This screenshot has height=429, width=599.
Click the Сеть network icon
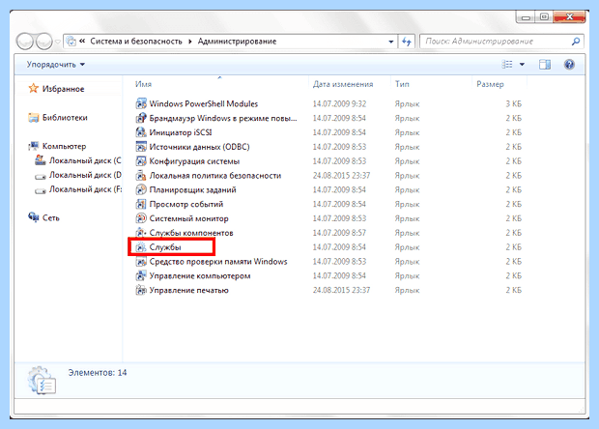(34, 217)
